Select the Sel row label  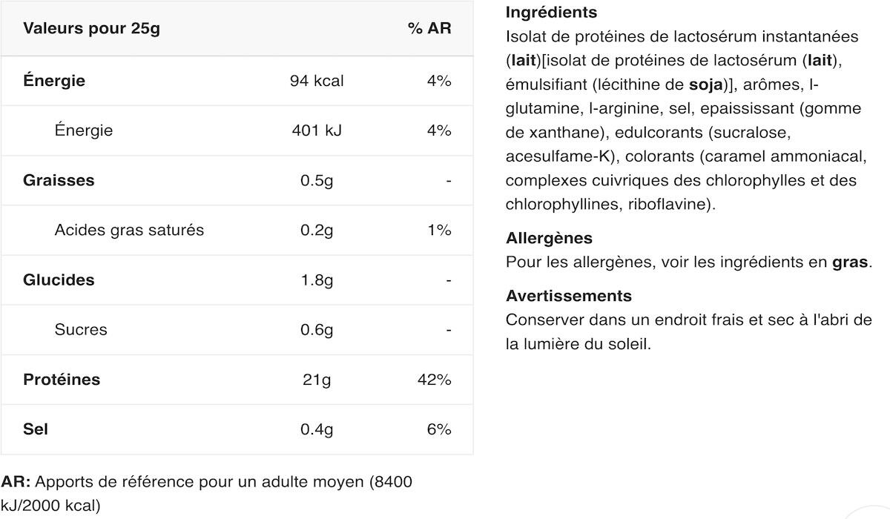coord(36,429)
